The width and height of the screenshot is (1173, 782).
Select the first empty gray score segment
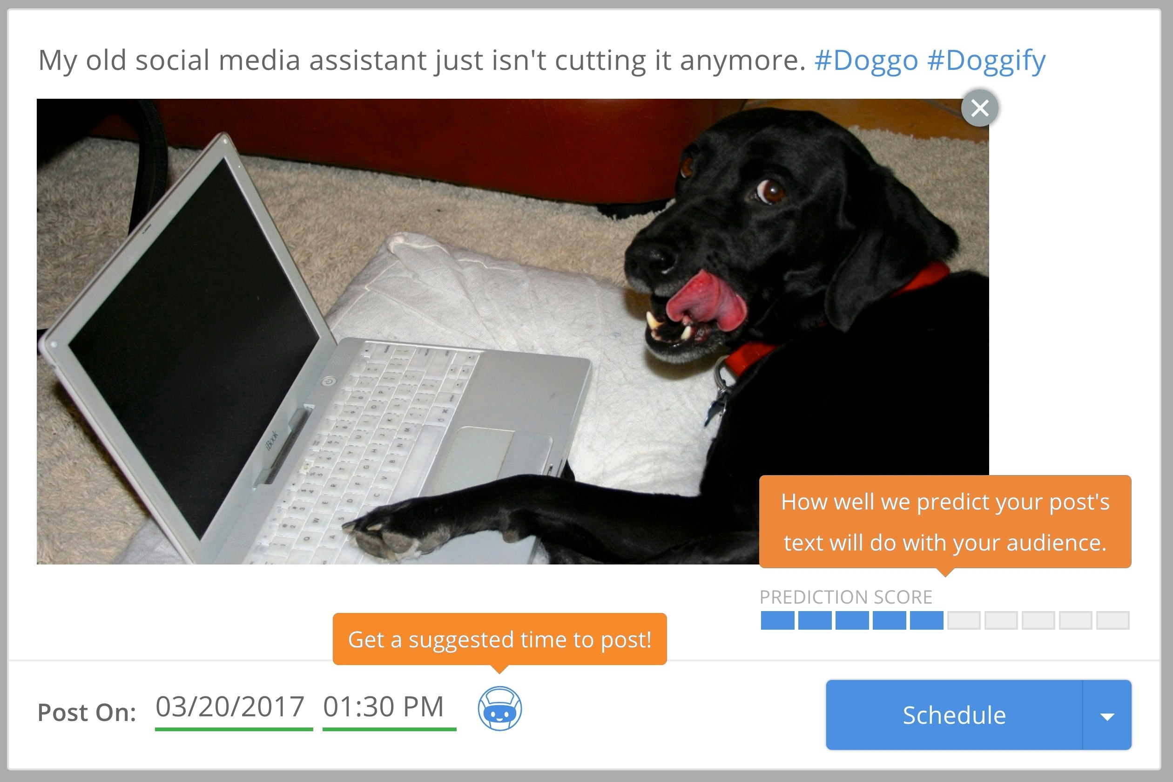964,620
